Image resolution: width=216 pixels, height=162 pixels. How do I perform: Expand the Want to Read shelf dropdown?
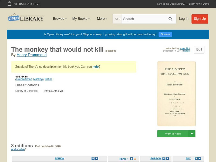(192, 133)
